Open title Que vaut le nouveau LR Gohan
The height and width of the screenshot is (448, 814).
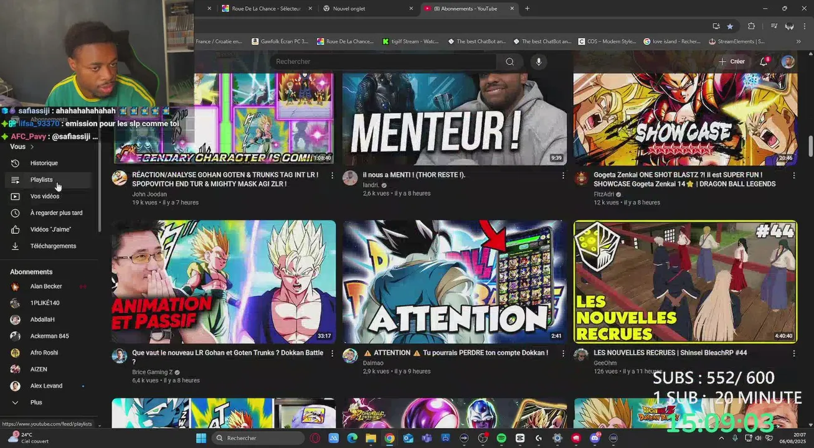pos(227,357)
